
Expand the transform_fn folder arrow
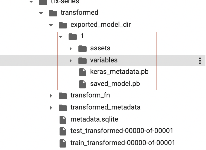pyautogui.click(x=51, y=96)
